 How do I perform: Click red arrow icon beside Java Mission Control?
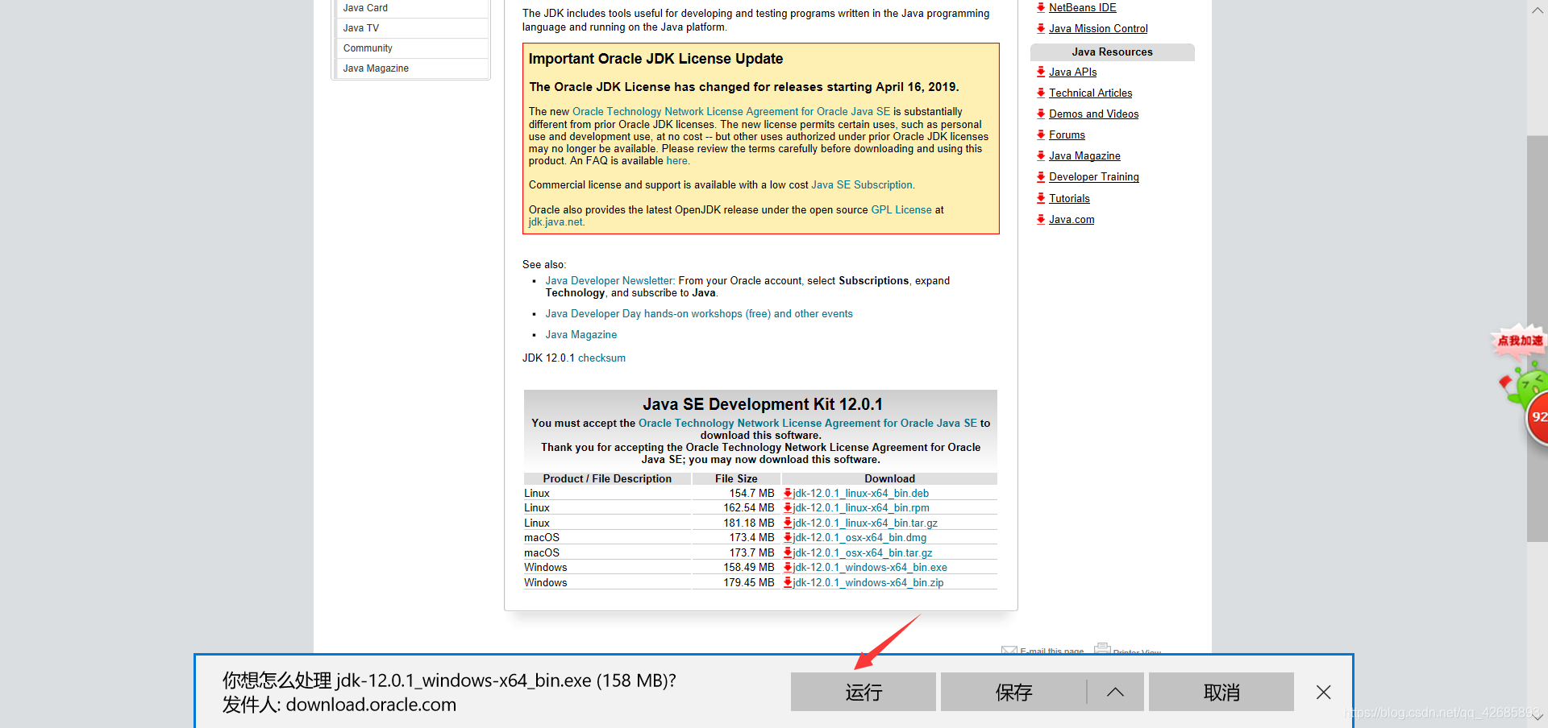1041,28
